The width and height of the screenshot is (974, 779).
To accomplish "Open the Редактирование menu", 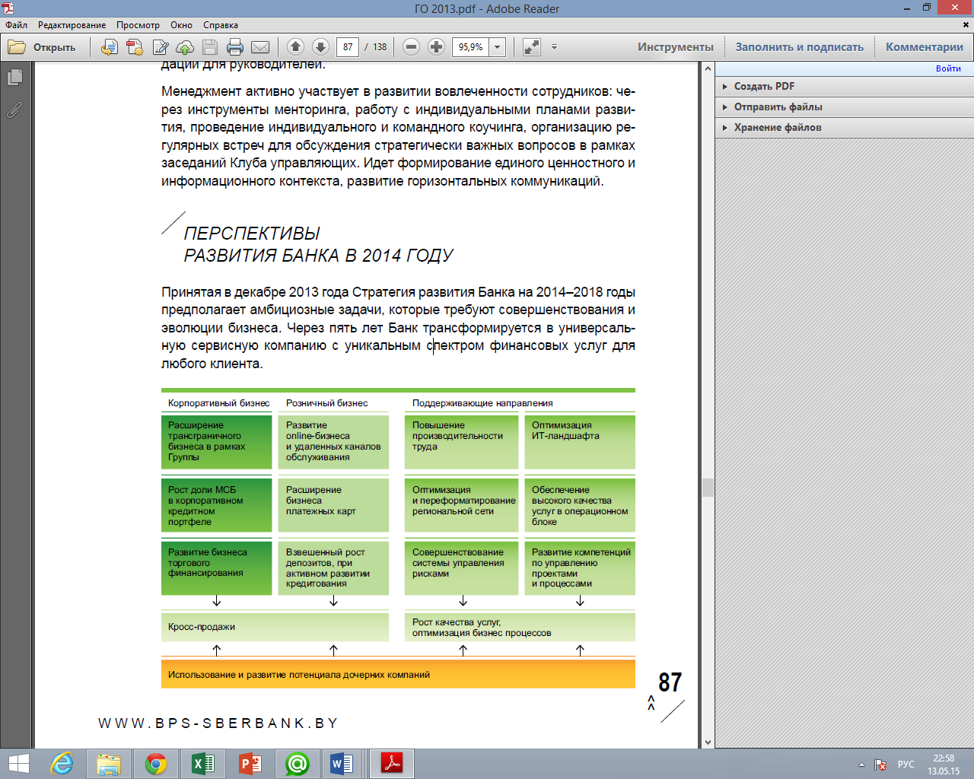I will pos(72,25).
